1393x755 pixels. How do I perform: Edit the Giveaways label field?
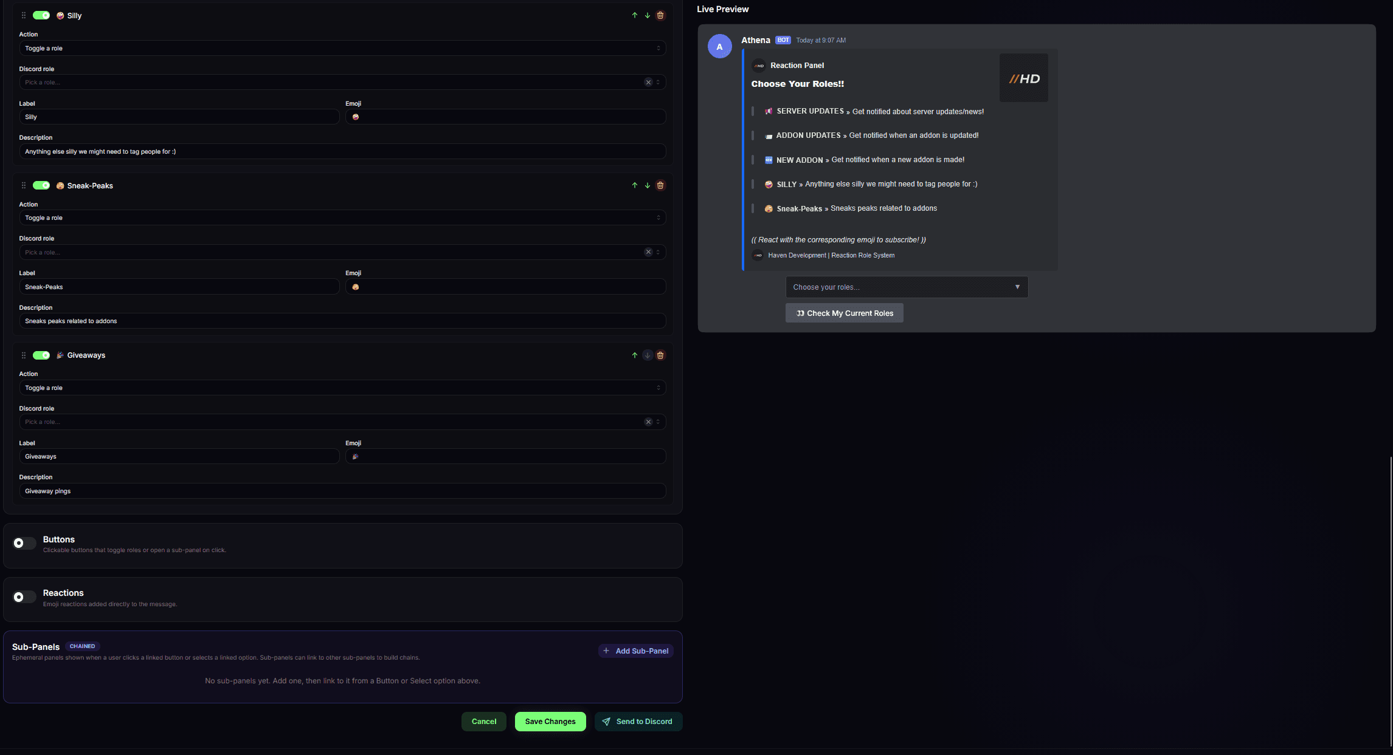(179, 456)
